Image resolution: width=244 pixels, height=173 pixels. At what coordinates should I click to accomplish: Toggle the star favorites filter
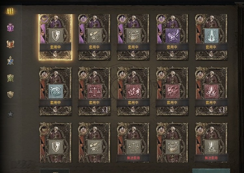click(x=10, y=114)
